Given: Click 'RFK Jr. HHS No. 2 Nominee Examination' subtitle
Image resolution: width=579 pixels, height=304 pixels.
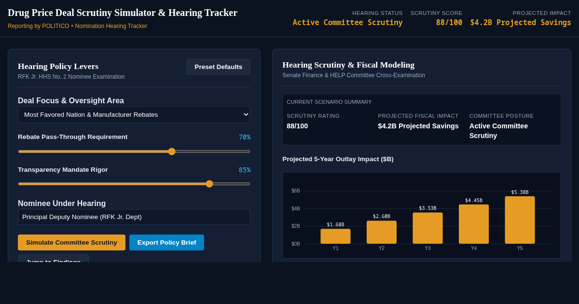Looking at the screenshot, I should tap(71, 77).
